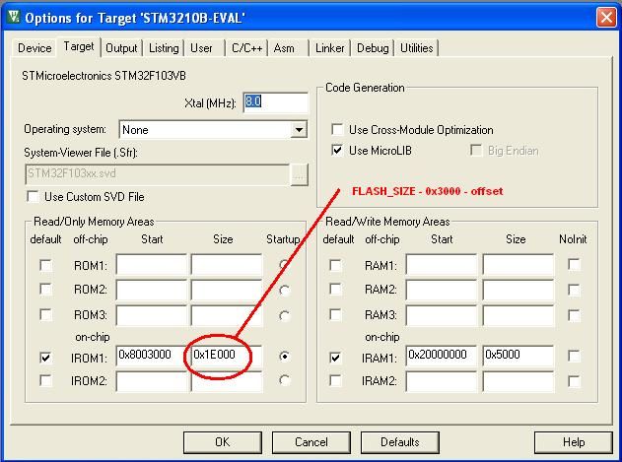Screen dimensions: 622x462
Task: Tick the RAM1 default checkbox
Action: click(335, 265)
